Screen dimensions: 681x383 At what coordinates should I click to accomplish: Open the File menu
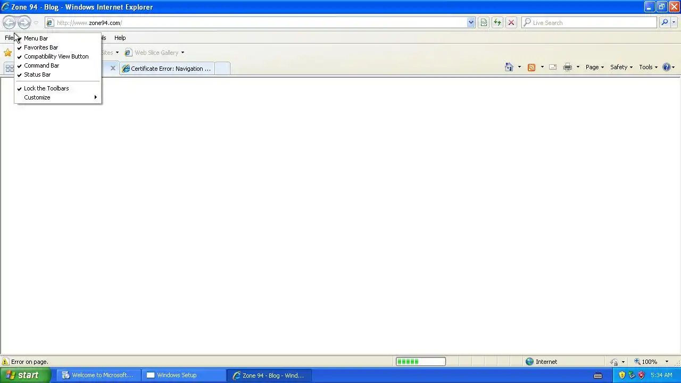pyautogui.click(x=9, y=38)
